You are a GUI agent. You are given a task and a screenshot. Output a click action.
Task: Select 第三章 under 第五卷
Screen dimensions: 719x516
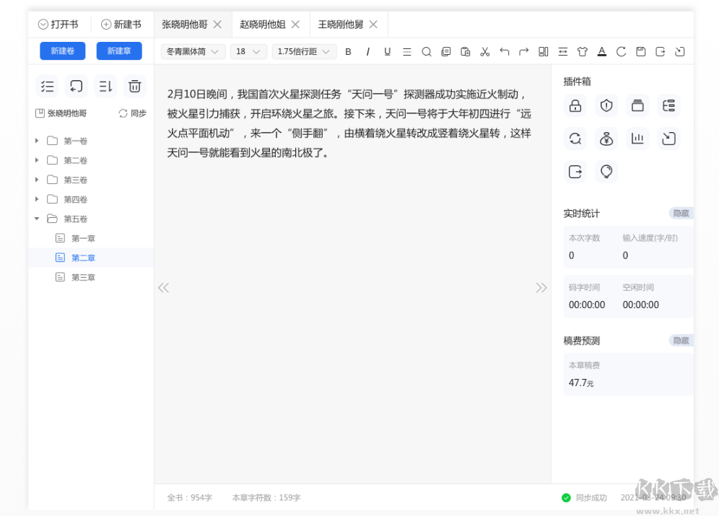click(82, 276)
